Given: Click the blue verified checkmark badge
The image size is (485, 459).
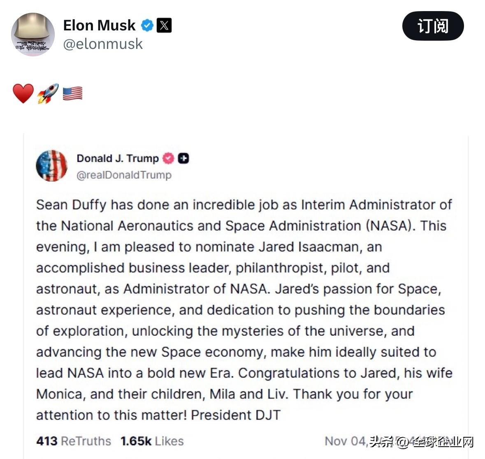Looking at the screenshot, I should click(x=147, y=25).
